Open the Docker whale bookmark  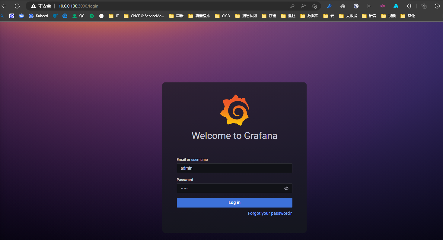55,16
